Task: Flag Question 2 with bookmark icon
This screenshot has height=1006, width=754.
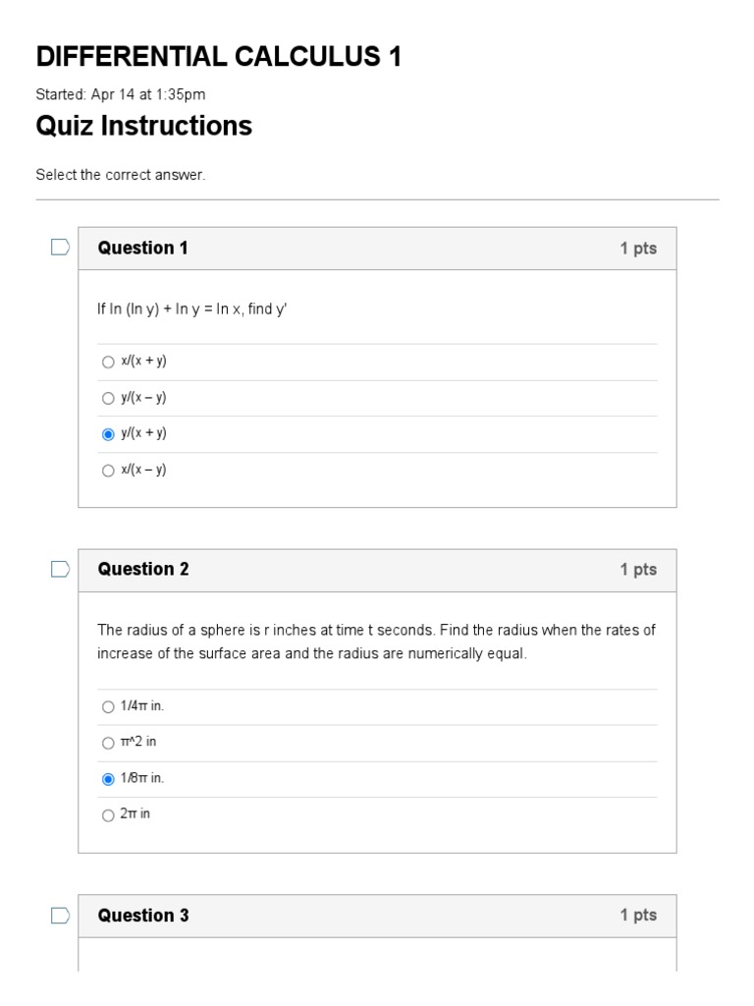Action: coord(60,569)
